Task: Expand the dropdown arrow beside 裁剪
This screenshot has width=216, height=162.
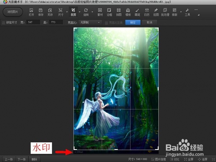Action: tap(80, 12)
